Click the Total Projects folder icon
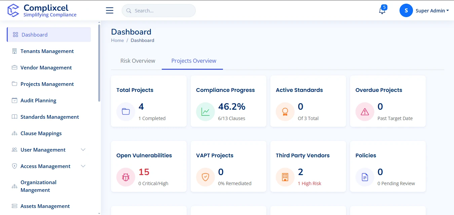454x215 pixels. pyautogui.click(x=126, y=112)
